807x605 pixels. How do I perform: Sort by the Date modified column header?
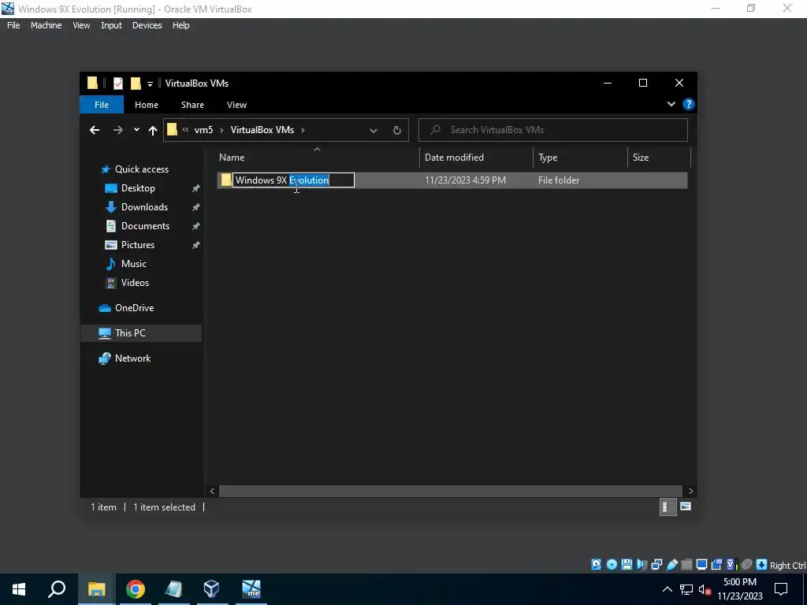click(476, 158)
